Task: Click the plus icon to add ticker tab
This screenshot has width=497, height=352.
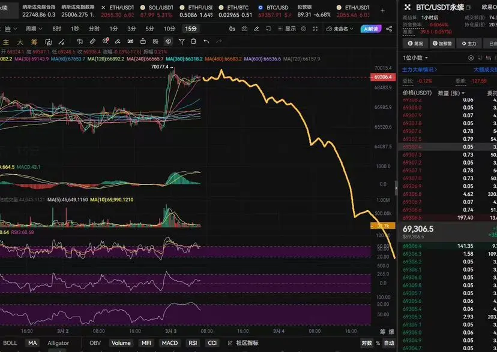Action: coord(382,10)
